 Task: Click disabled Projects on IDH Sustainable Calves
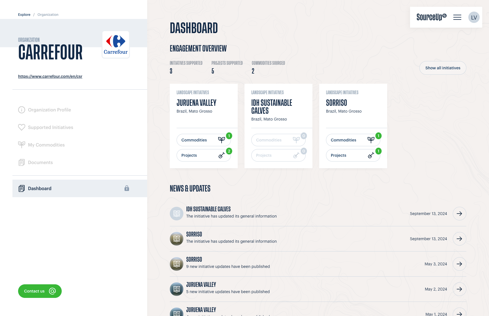(278, 155)
